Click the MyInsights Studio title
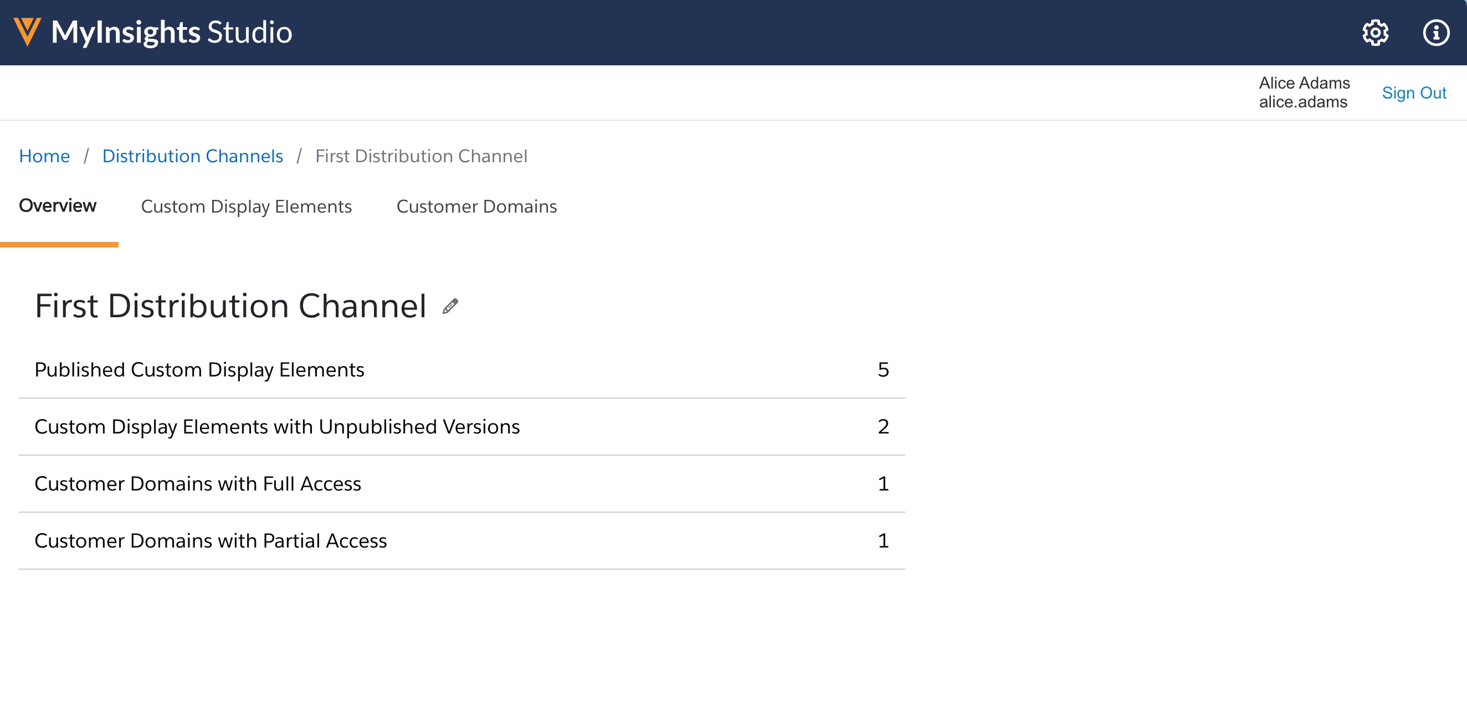The image size is (1467, 702). pyautogui.click(x=171, y=32)
